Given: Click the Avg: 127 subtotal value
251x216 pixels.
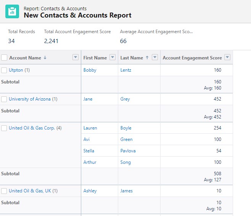Looking at the screenshot, I should (212, 180).
